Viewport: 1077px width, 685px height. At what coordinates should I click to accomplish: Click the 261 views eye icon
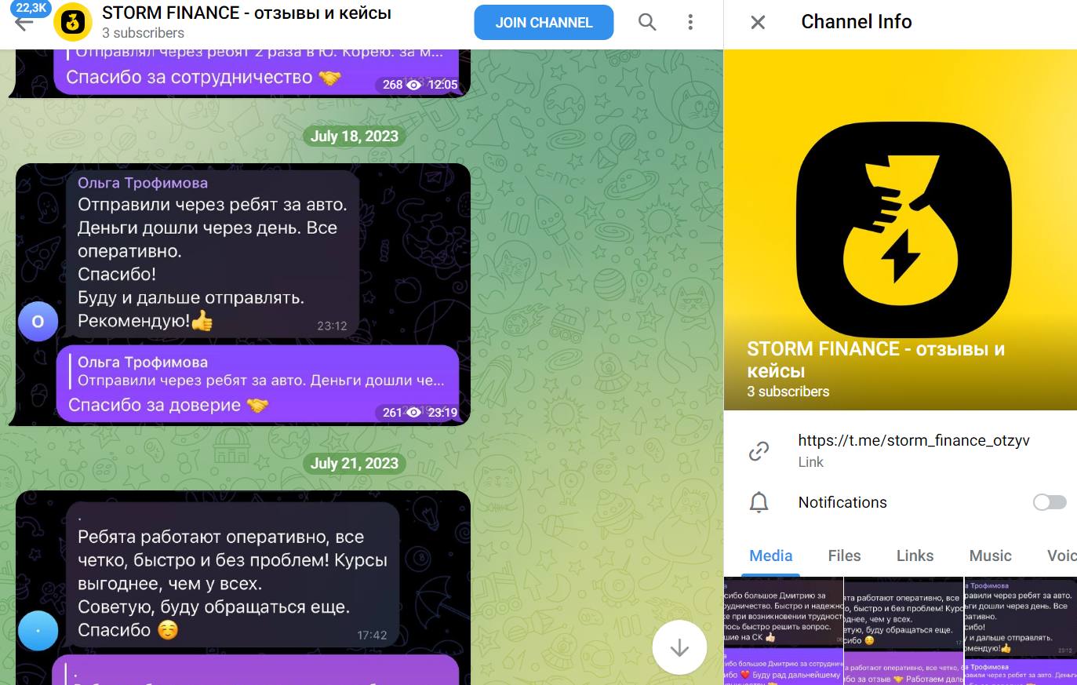click(x=413, y=413)
